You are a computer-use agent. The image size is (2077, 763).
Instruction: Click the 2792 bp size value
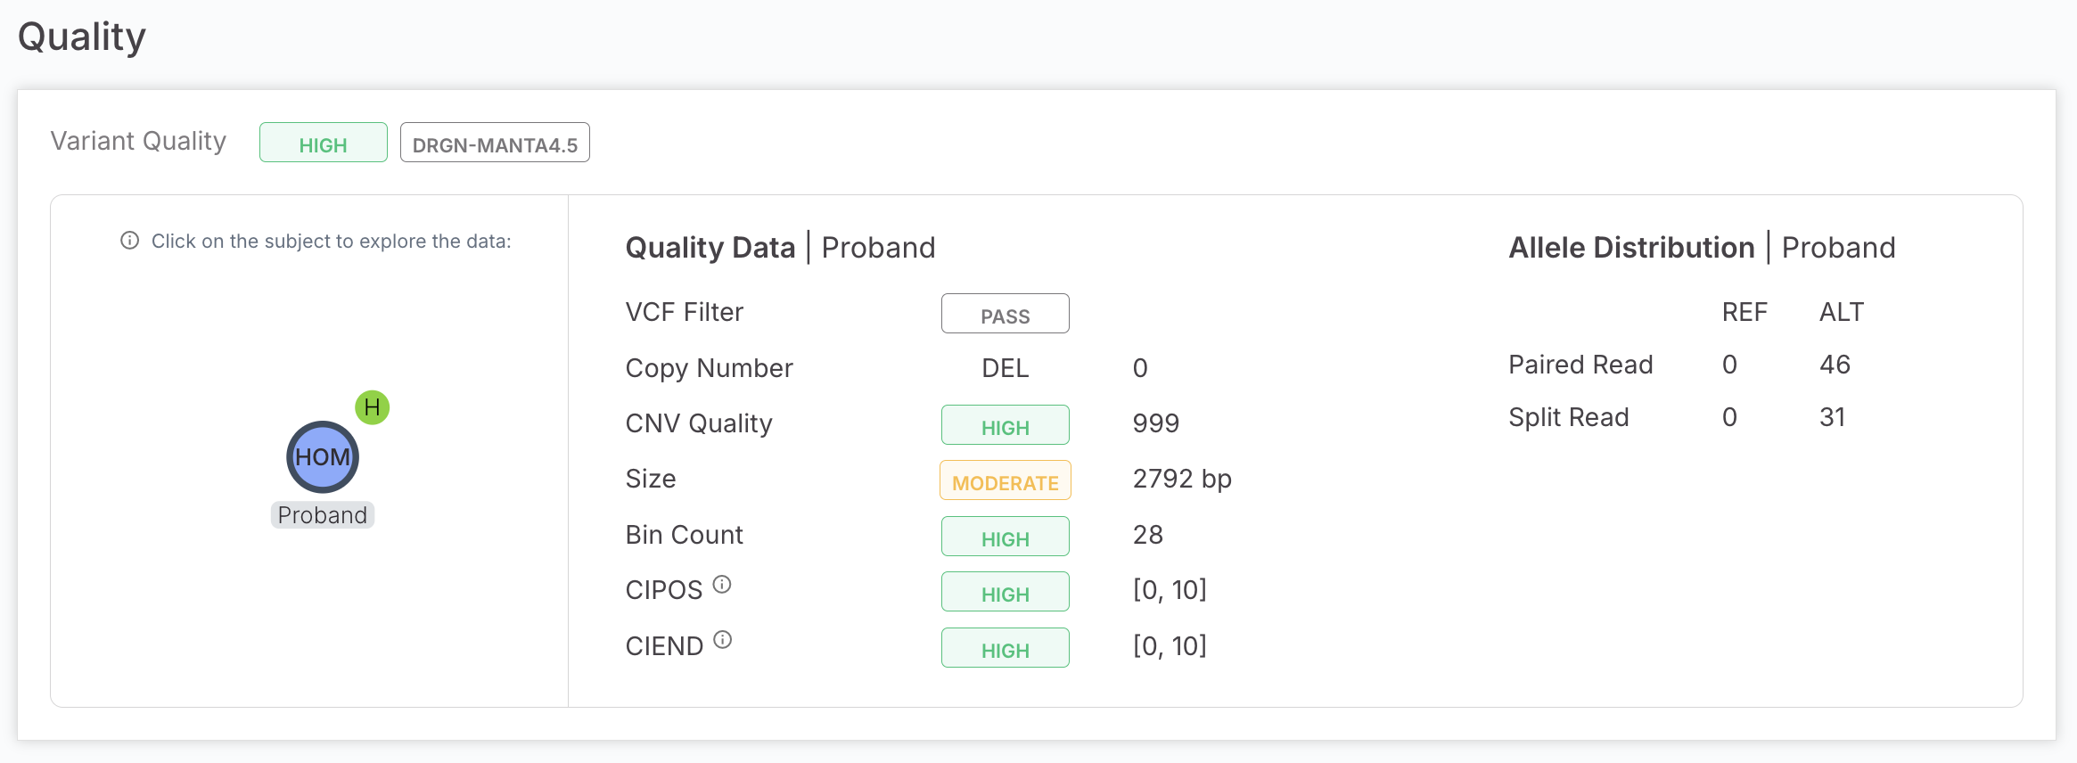1182,480
